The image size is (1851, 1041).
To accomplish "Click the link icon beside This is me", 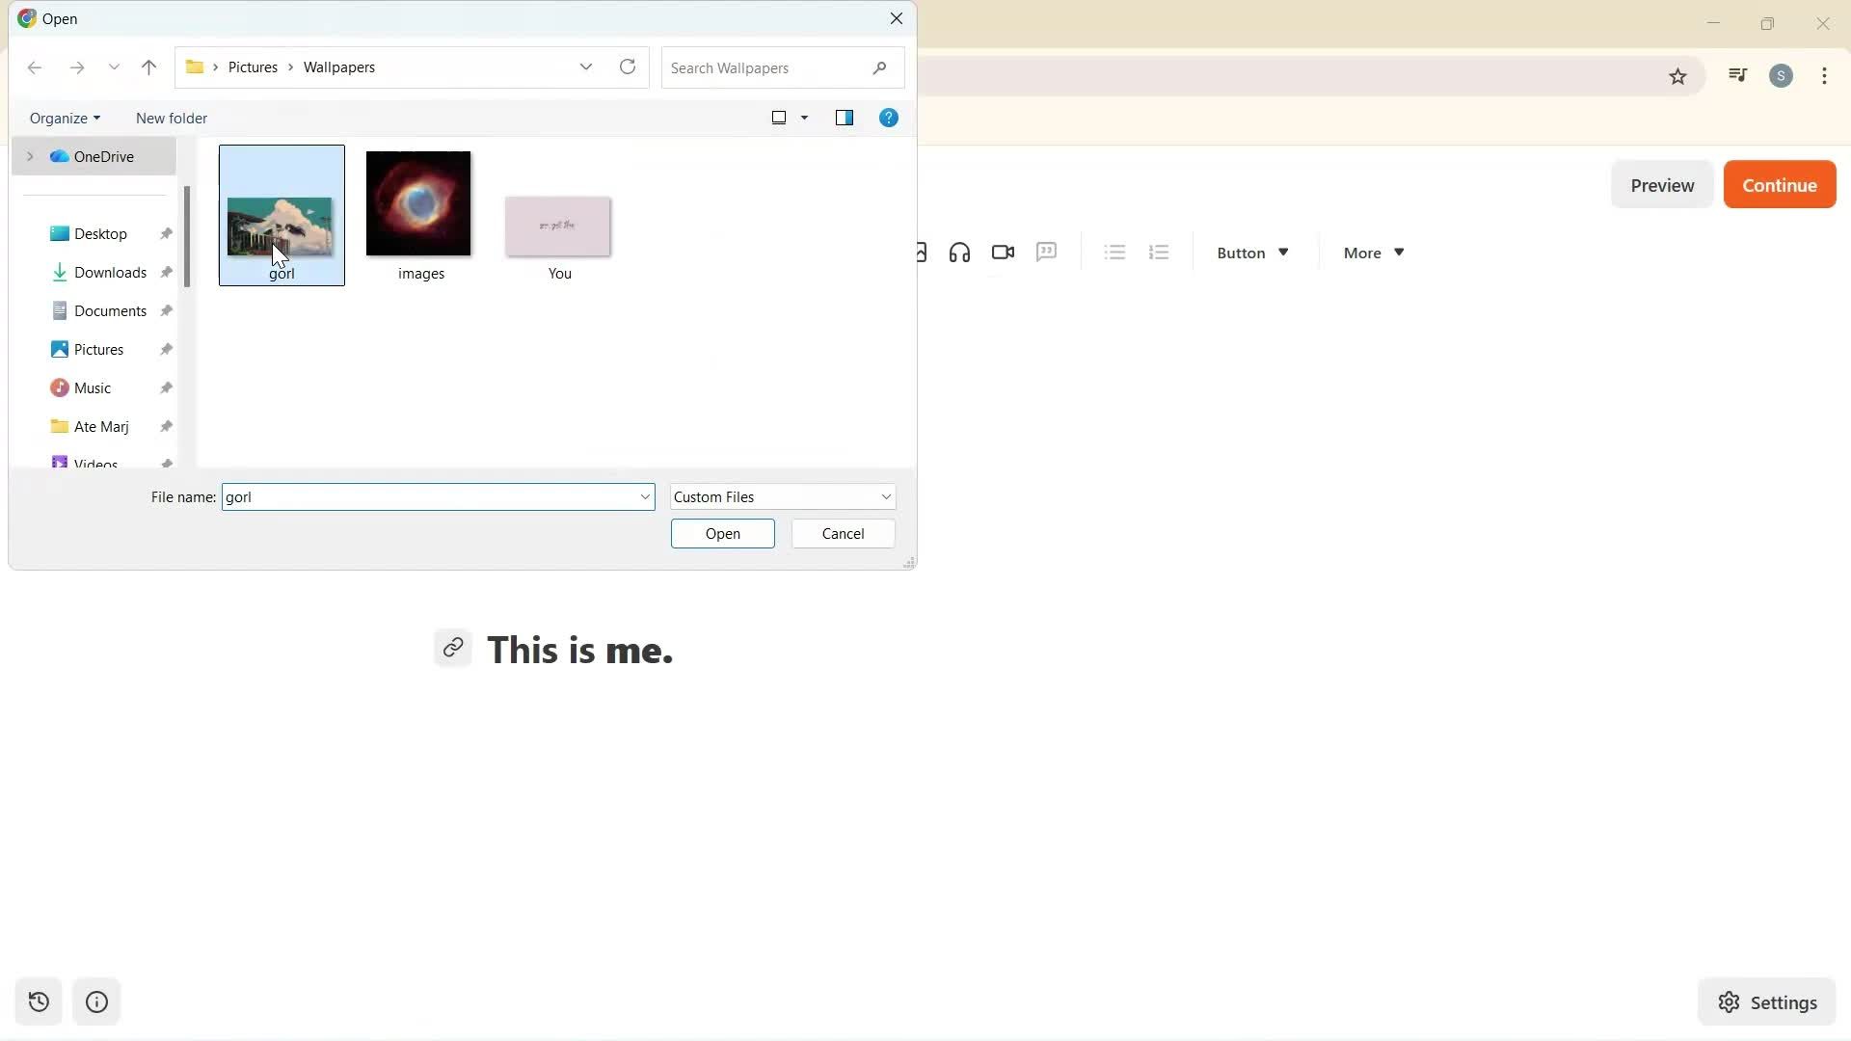I will [x=453, y=648].
